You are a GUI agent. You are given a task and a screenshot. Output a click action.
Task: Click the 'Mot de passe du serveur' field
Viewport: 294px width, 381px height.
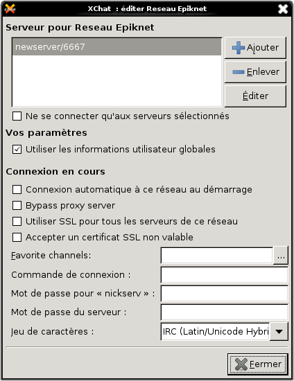coord(225,312)
